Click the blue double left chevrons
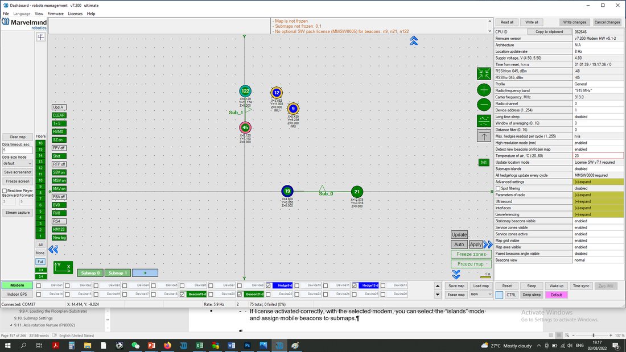626x352 pixels. pyautogui.click(x=53, y=250)
